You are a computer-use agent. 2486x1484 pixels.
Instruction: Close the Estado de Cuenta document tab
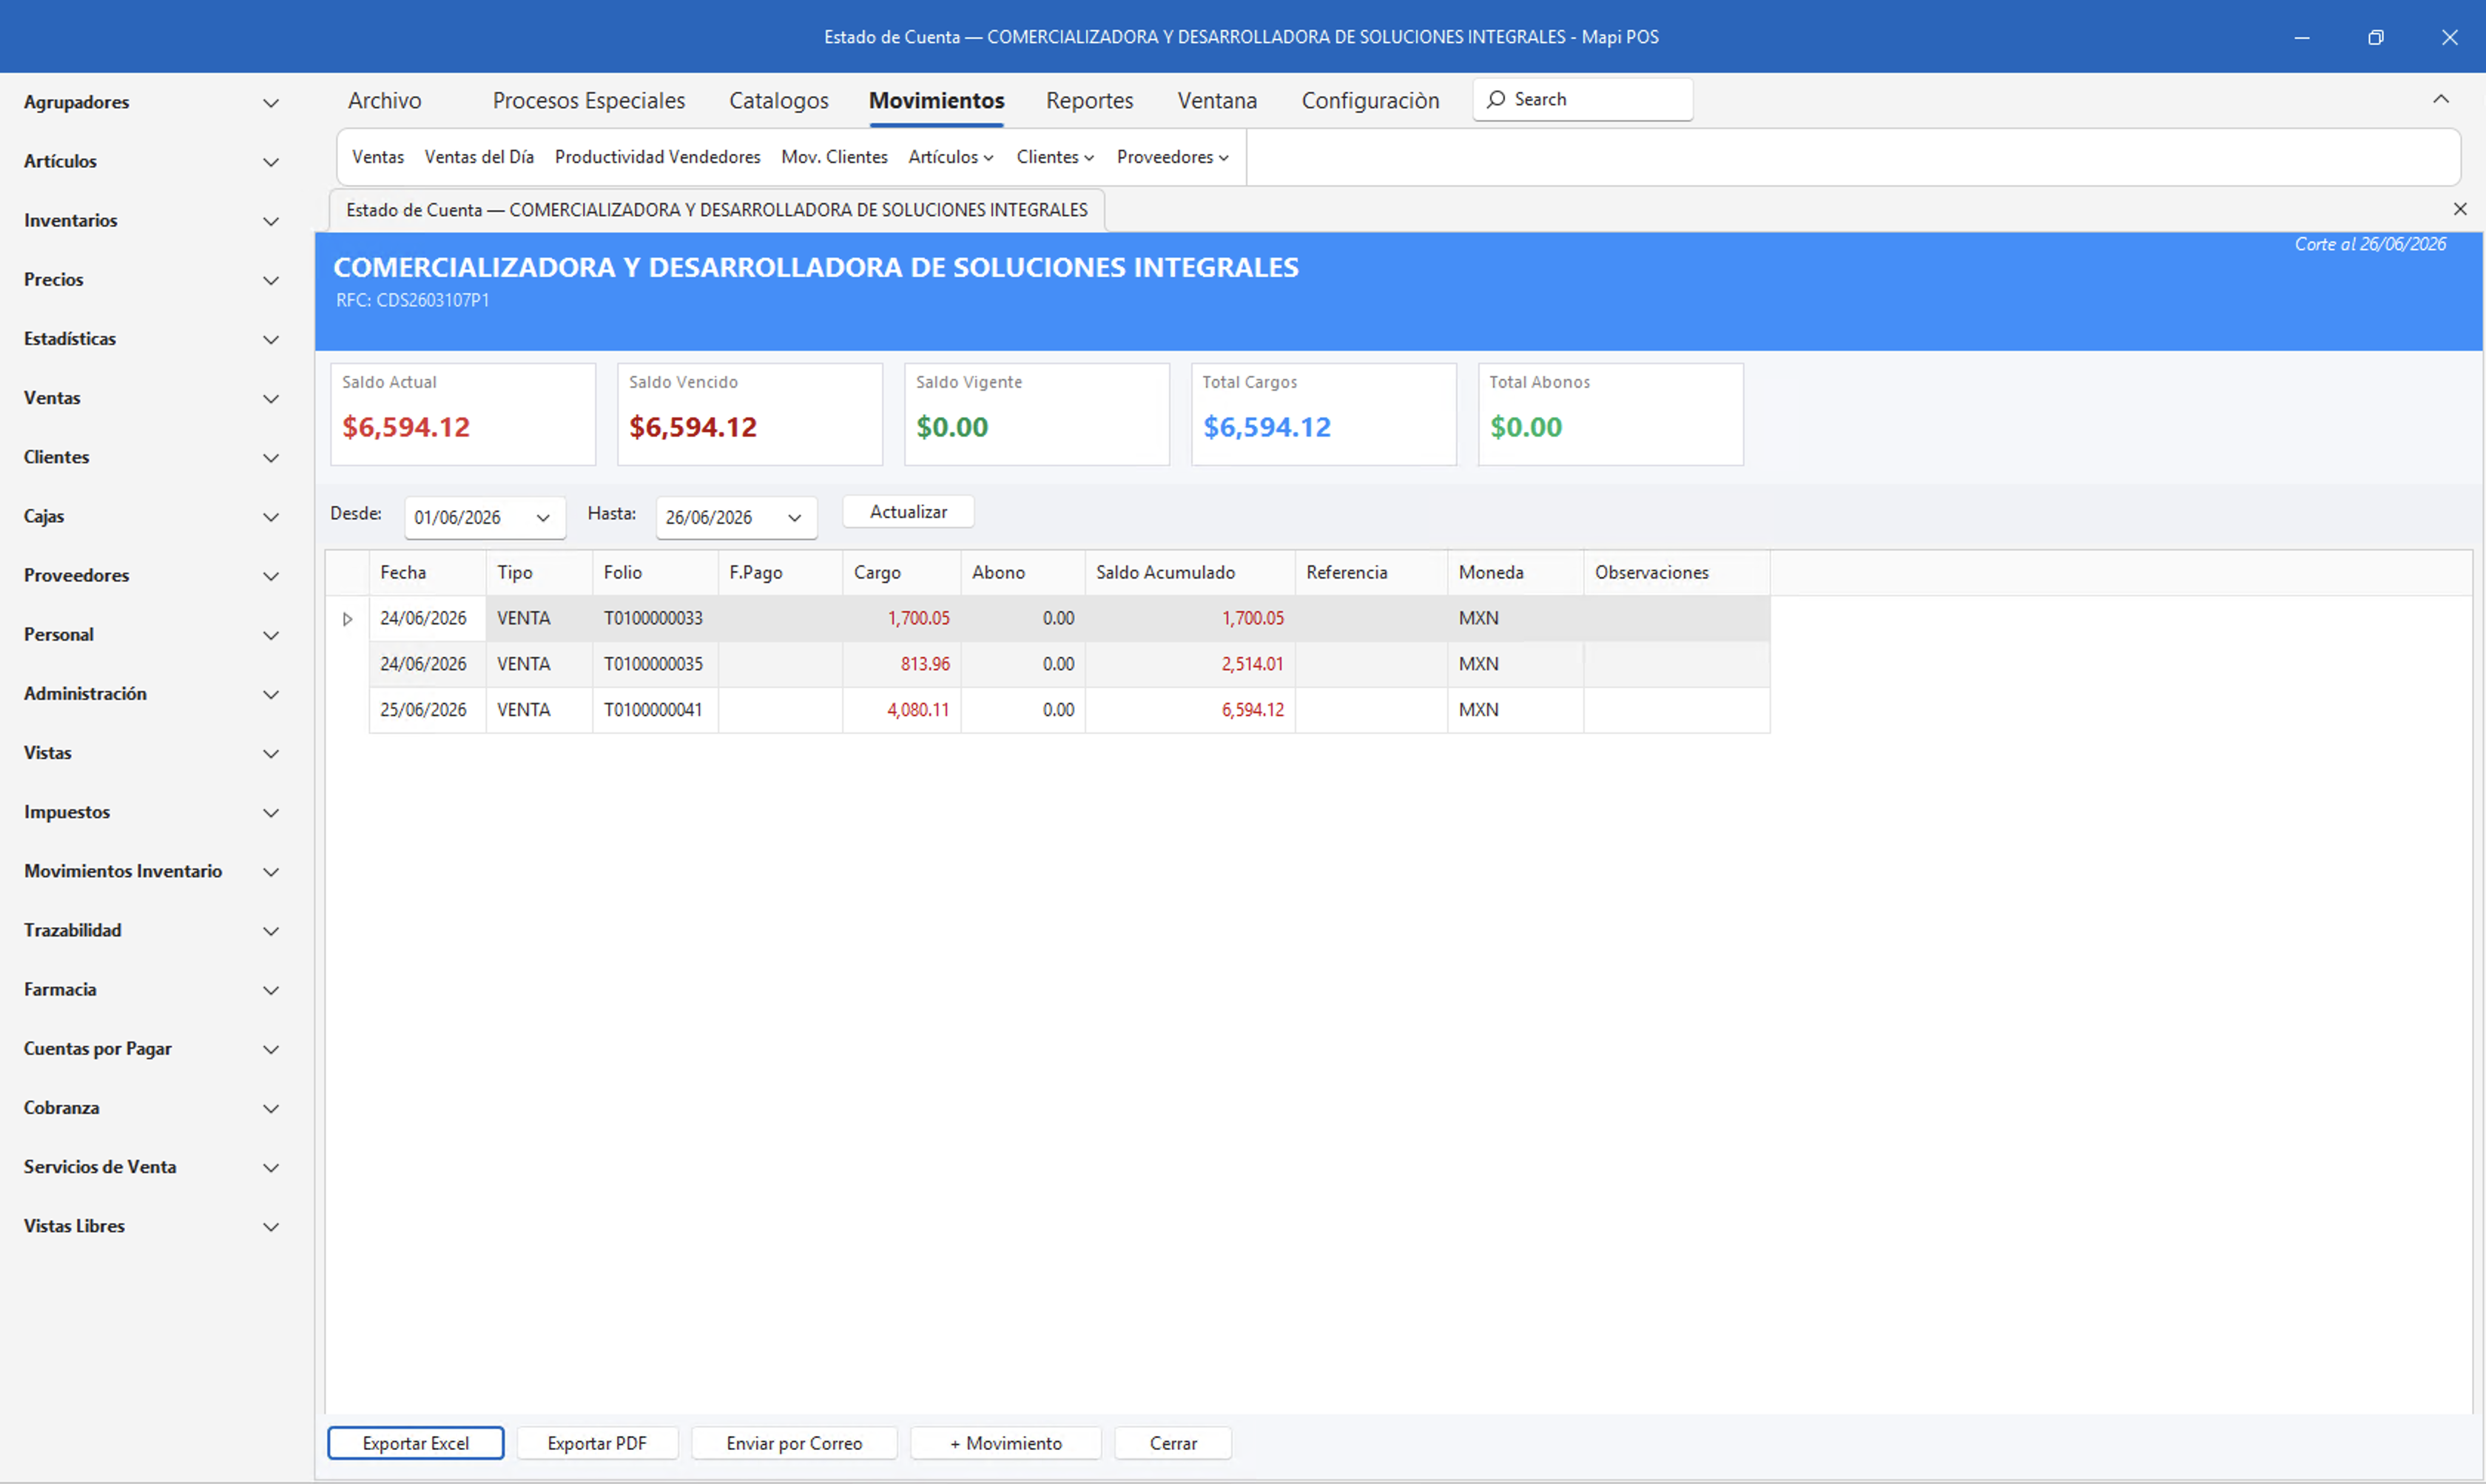click(2460, 209)
